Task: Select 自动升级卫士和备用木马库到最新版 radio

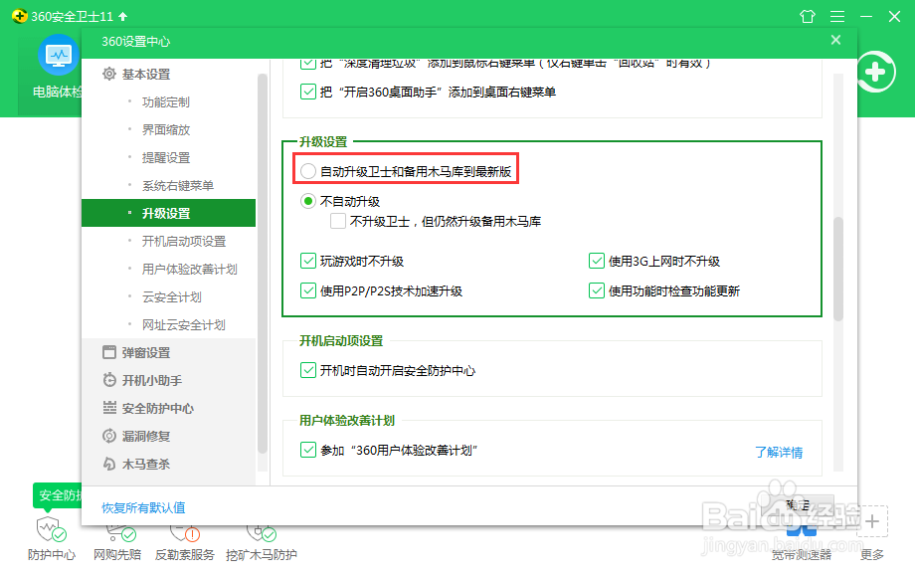Action: pos(308,171)
